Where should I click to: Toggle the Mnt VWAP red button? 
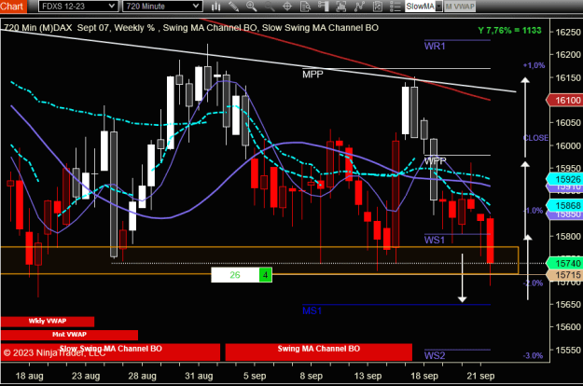(x=69, y=335)
